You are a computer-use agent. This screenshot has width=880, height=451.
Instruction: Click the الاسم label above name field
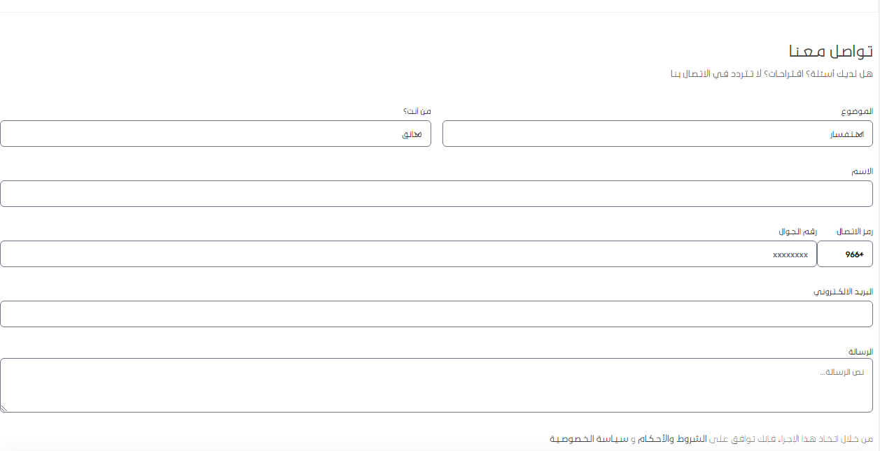click(862, 172)
